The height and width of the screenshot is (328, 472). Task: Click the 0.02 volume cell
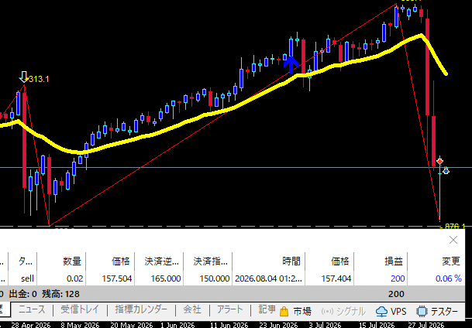click(x=62, y=278)
